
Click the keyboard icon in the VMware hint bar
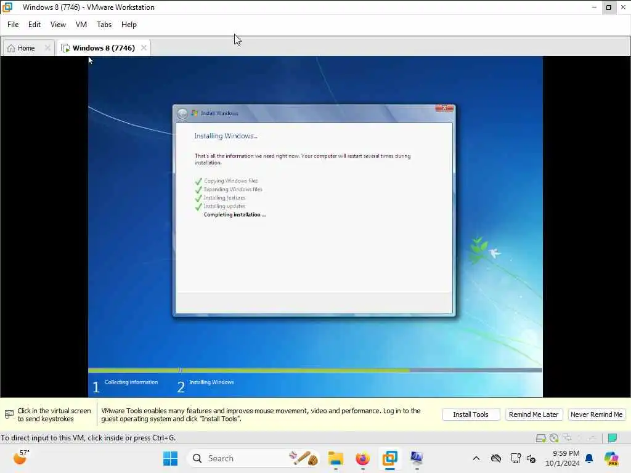point(9,414)
